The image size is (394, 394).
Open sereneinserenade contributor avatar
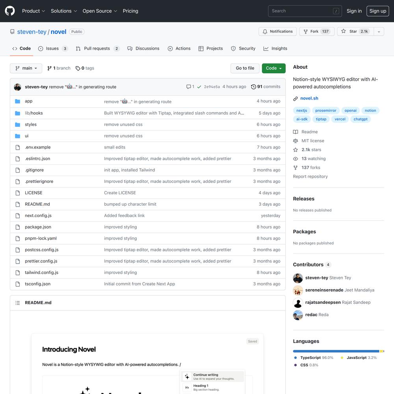point(298,290)
